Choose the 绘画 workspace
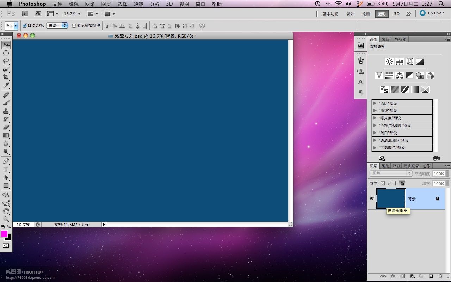Screen dimensions: 451x282 366,14
